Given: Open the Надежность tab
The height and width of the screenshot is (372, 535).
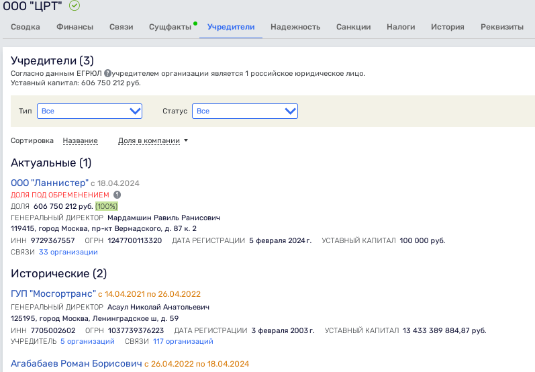Looking at the screenshot, I should tap(295, 27).
